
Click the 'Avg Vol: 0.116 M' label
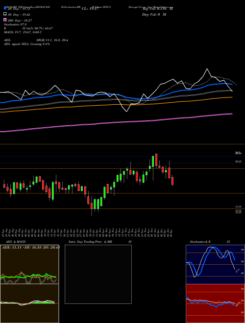[x=157, y=9]
